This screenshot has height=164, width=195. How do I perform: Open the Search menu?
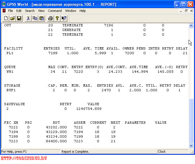coord(30,11)
